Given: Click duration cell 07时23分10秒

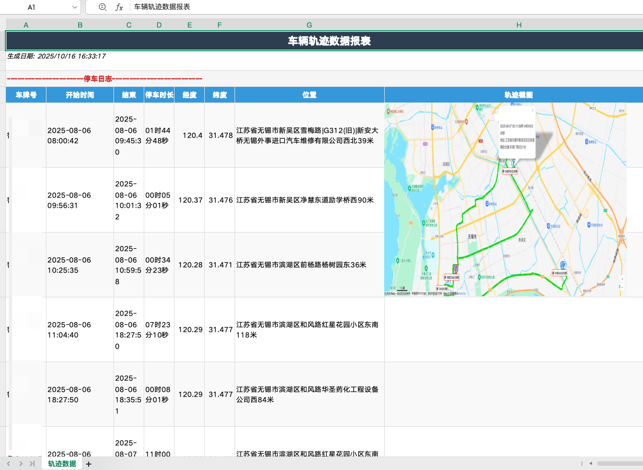Looking at the screenshot, I should 159,330.
